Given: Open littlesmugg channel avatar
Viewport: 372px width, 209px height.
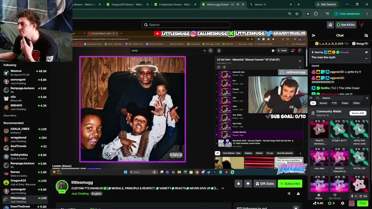Looking at the screenshot, I should pos(62,186).
